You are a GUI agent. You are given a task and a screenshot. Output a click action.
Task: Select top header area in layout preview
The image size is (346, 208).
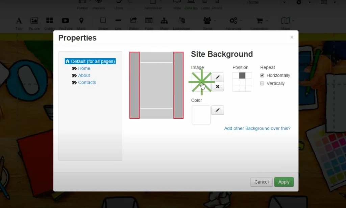click(156, 57)
